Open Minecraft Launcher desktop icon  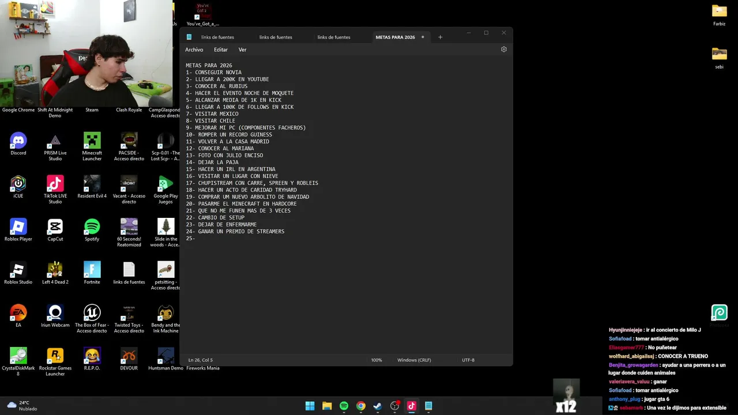pos(92,147)
